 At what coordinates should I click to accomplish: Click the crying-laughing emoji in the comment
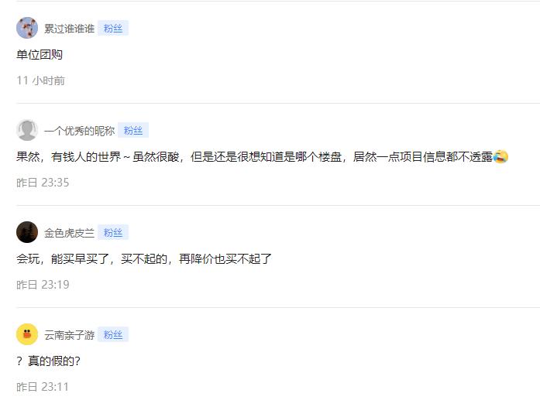[500, 156]
